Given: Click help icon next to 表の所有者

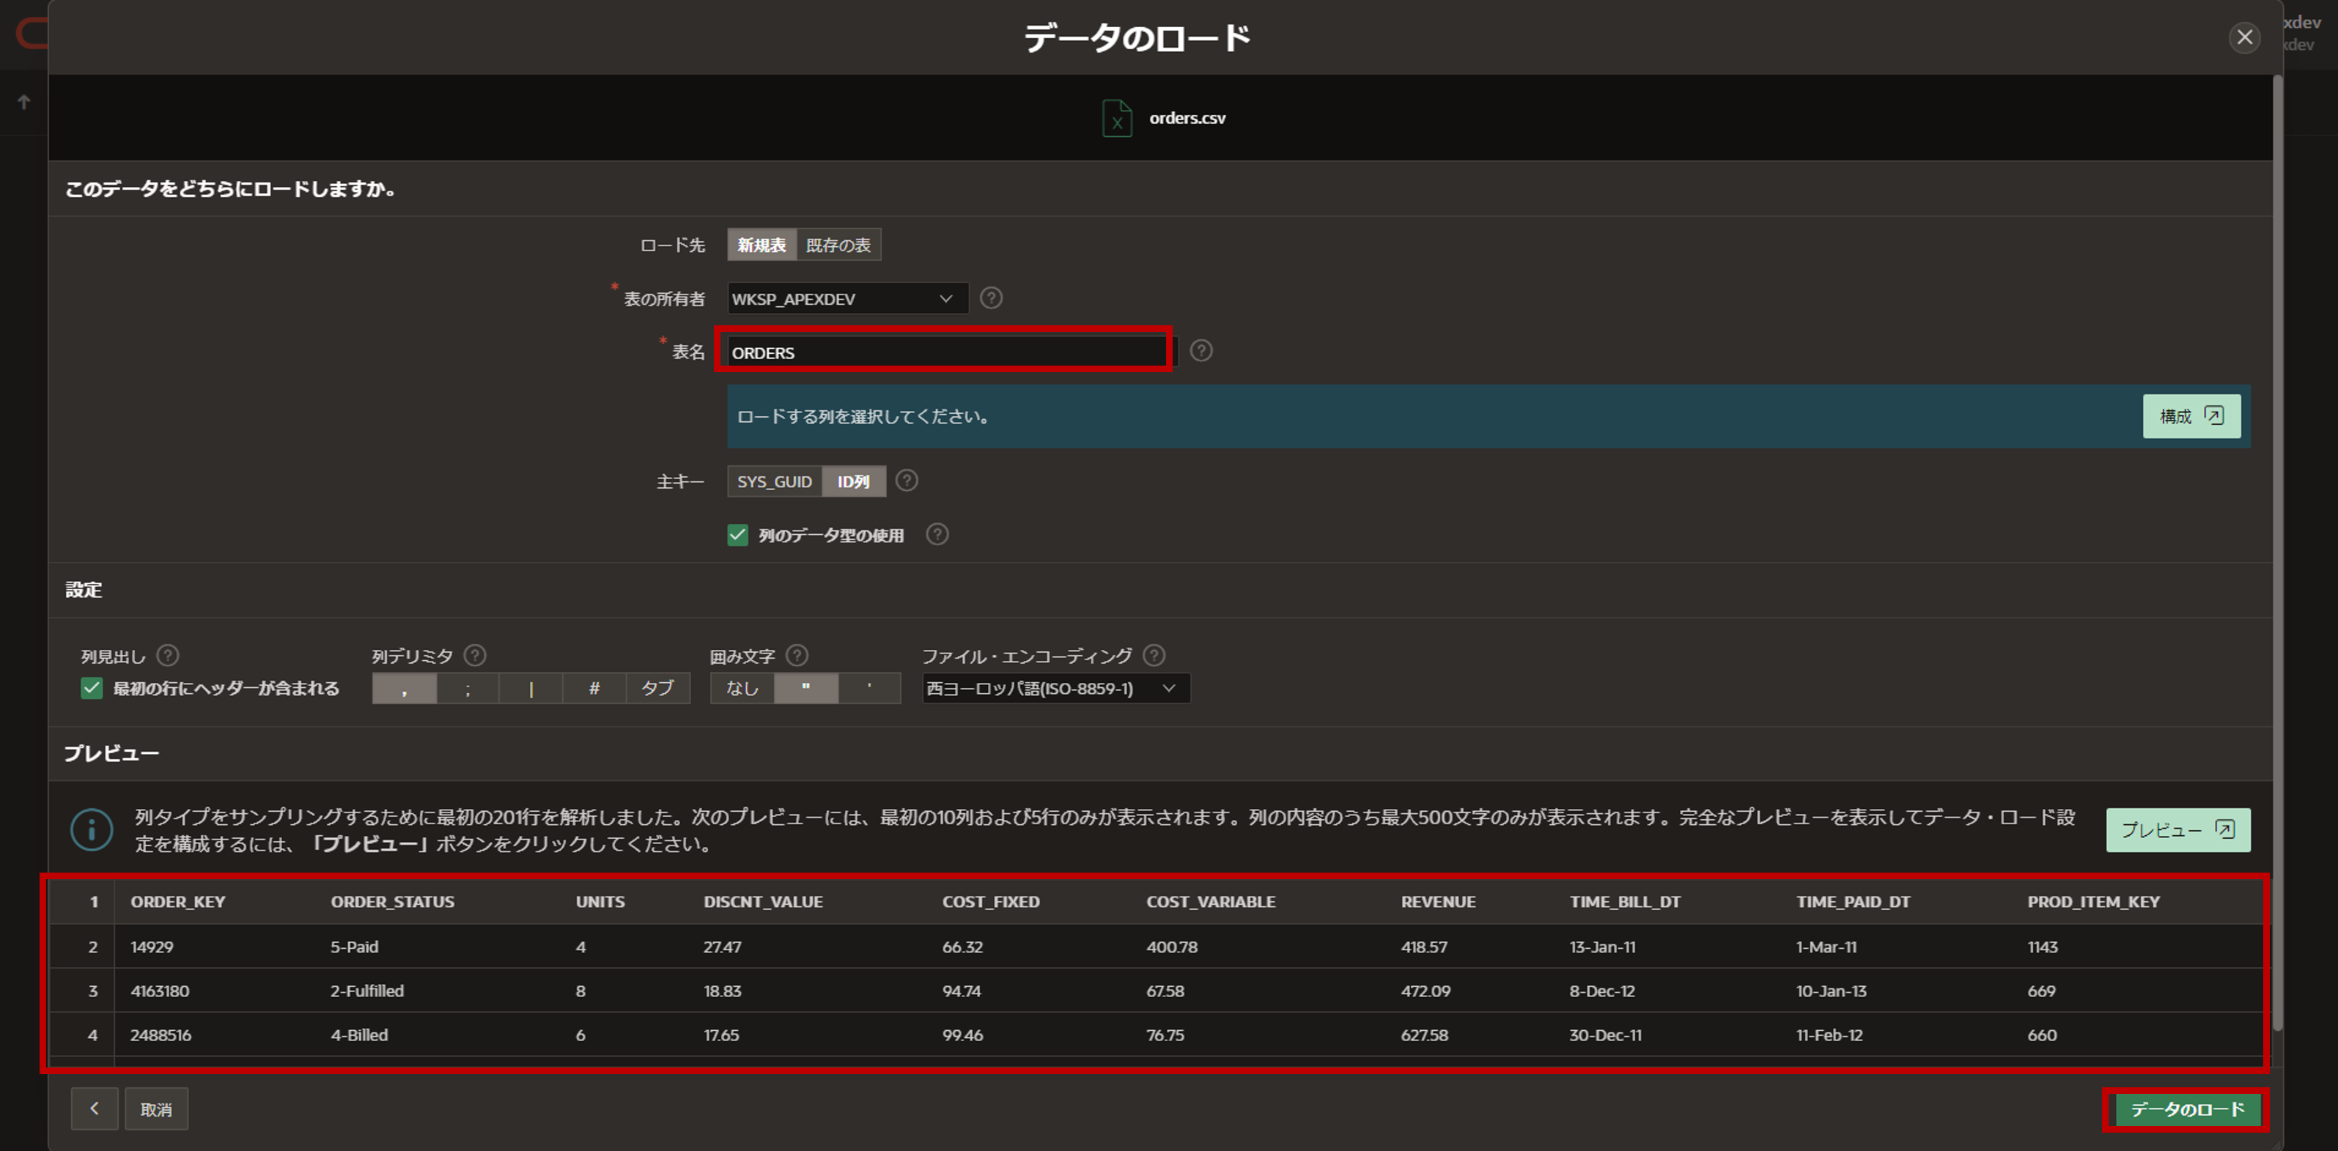Looking at the screenshot, I should click(991, 297).
